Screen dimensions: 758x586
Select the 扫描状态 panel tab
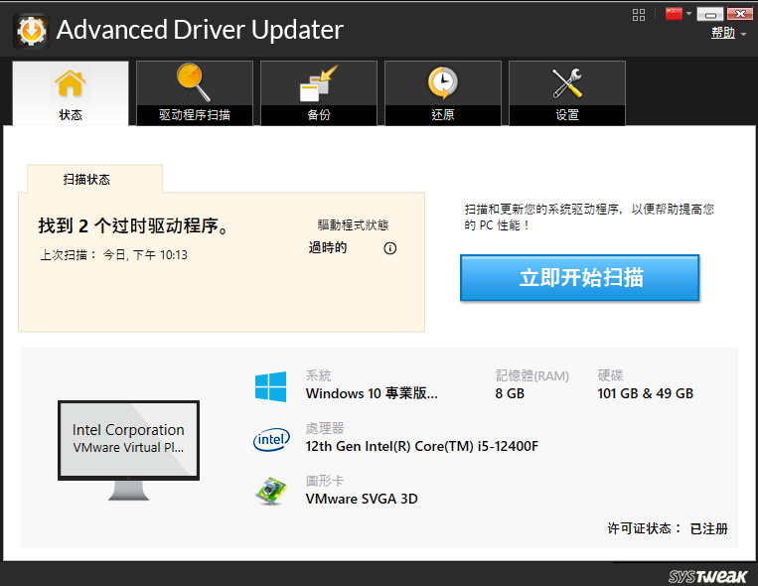click(x=94, y=179)
